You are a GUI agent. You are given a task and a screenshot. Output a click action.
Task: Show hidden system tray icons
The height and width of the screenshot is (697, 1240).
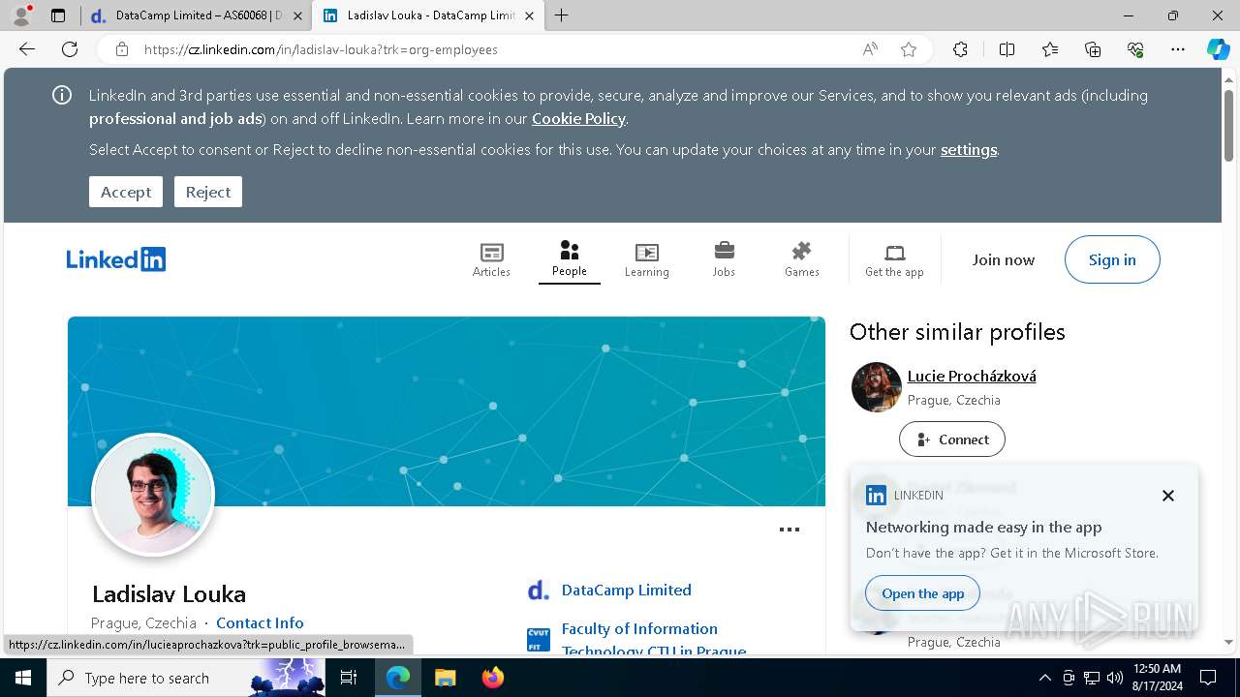click(1044, 678)
